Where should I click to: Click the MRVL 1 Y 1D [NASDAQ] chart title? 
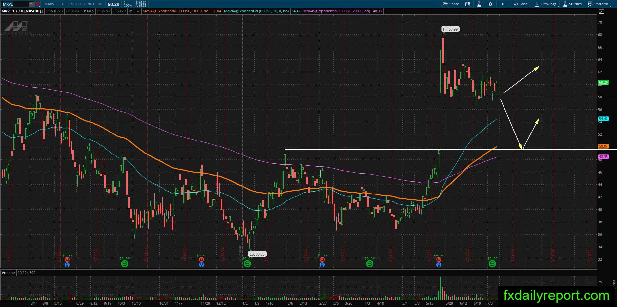pyautogui.click(x=22, y=11)
